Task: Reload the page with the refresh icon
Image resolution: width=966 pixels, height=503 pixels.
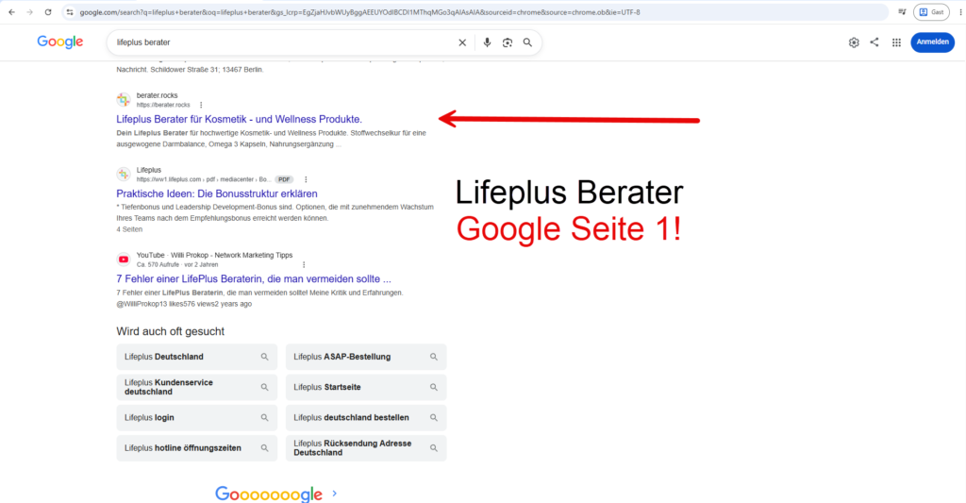Action: pos(48,12)
